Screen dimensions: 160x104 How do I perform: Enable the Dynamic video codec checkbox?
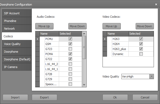tap(141, 54)
